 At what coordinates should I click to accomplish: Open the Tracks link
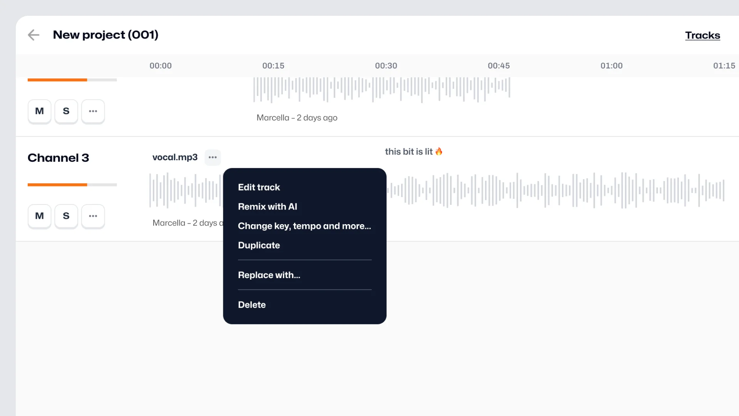pos(702,35)
